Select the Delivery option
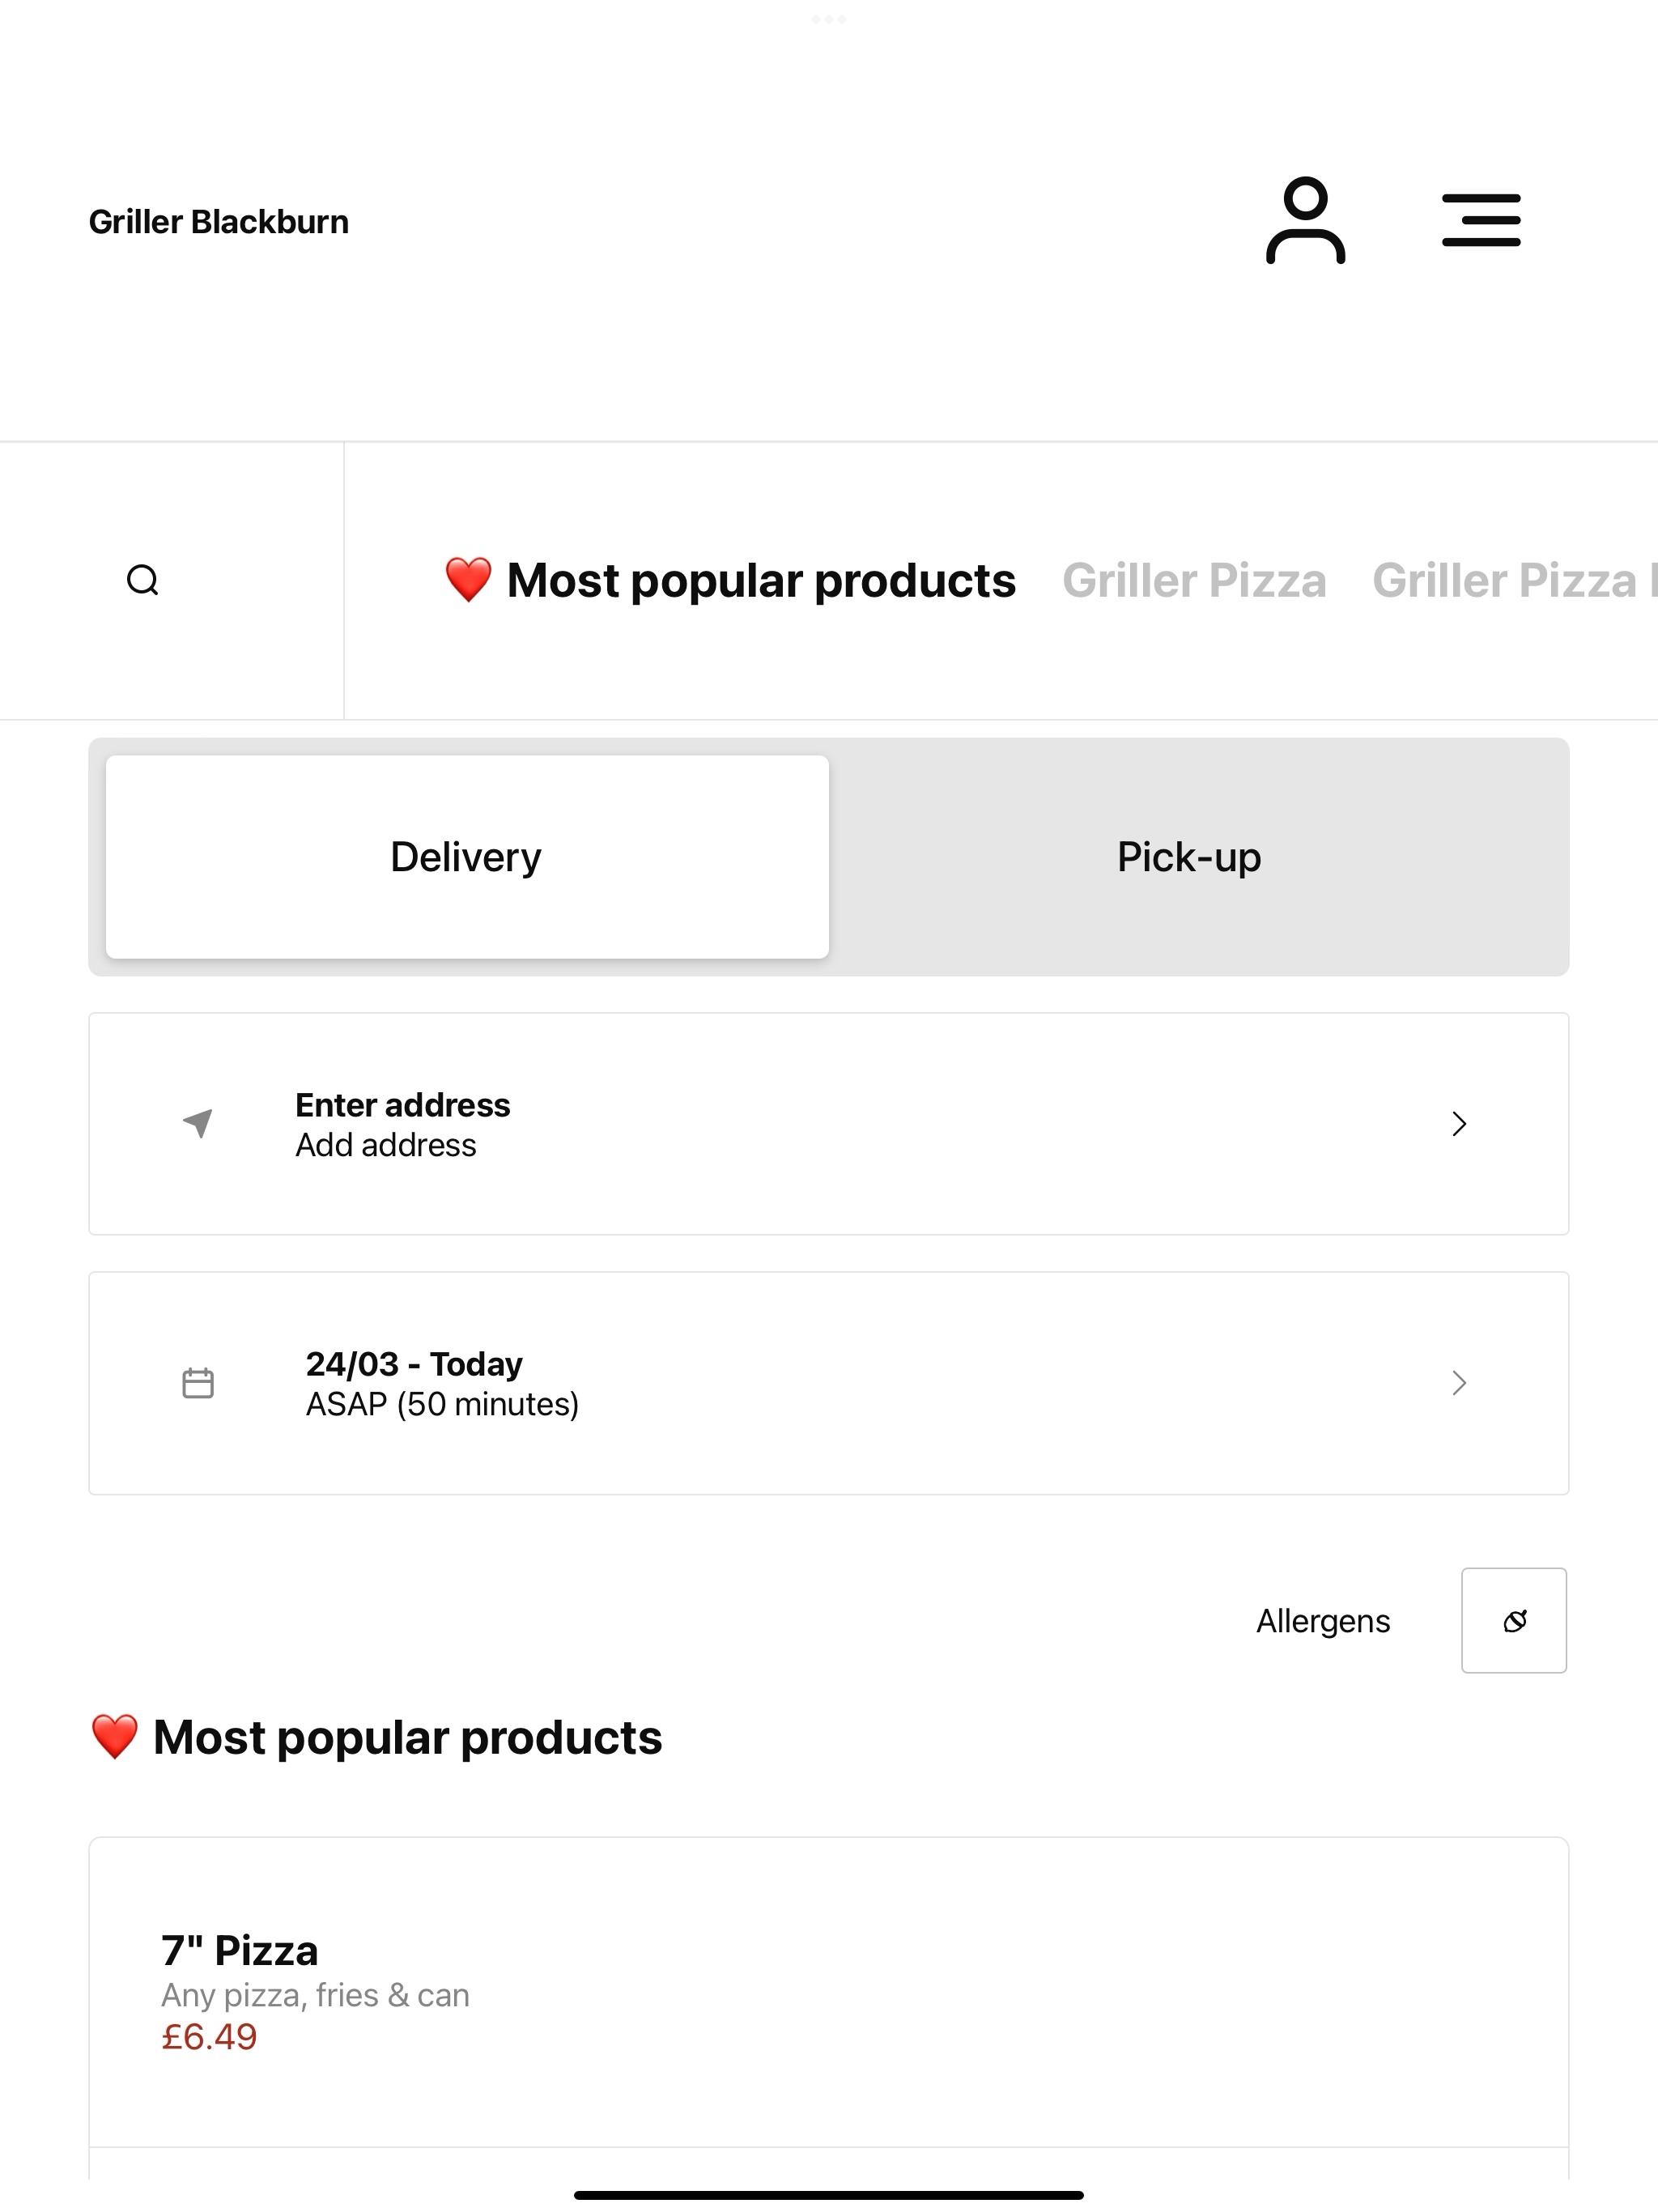The image size is (1658, 2212). click(x=467, y=857)
